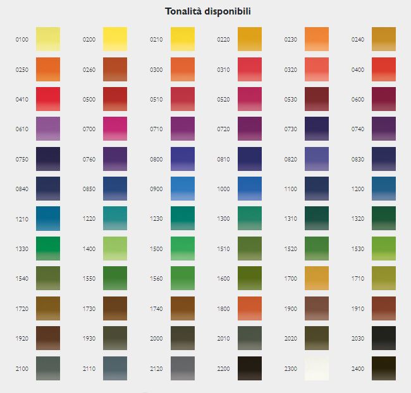The width and height of the screenshot is (411, 393).
Task: Pick the khaki olive swatch 1710
Action: click(x=384, y=278)
